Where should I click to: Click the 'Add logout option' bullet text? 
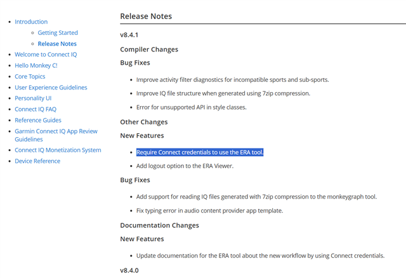click(x=185, y=166)
